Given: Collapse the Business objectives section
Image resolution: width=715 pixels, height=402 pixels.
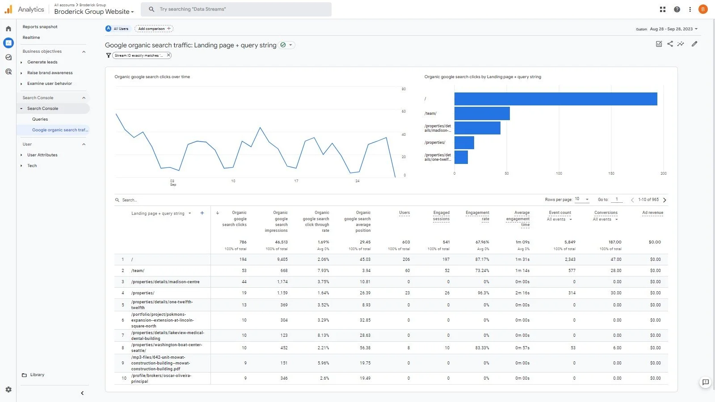Looking at the screenshot, I should [84, 51].
